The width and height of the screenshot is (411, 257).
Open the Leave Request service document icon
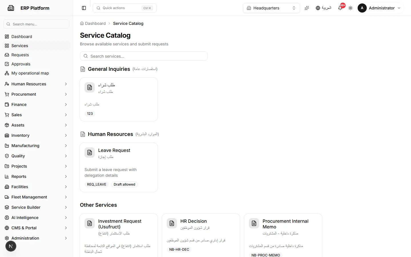click(90, 152)
